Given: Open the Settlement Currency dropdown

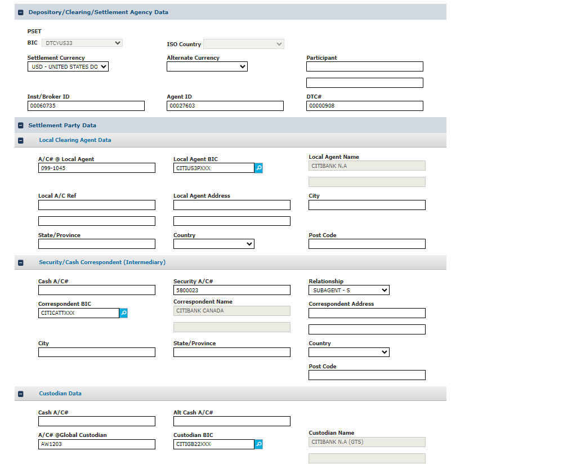Looking at the screenshot, I should point(68,66).
